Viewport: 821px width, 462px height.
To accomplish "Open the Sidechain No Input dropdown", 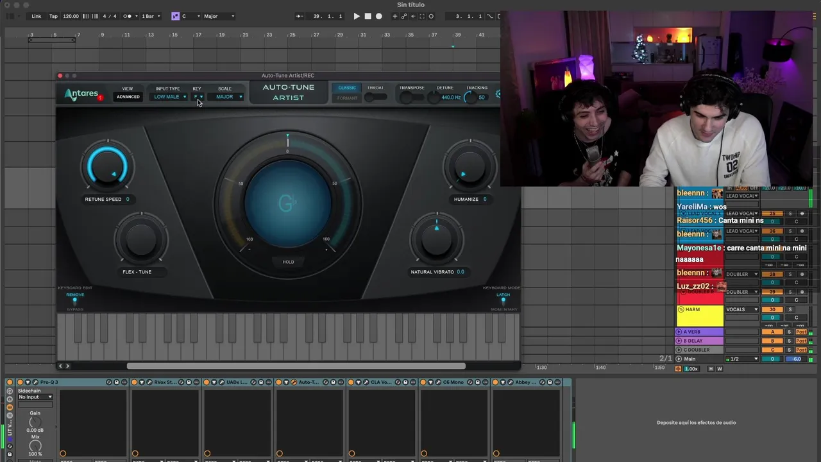I will (35, 397).
